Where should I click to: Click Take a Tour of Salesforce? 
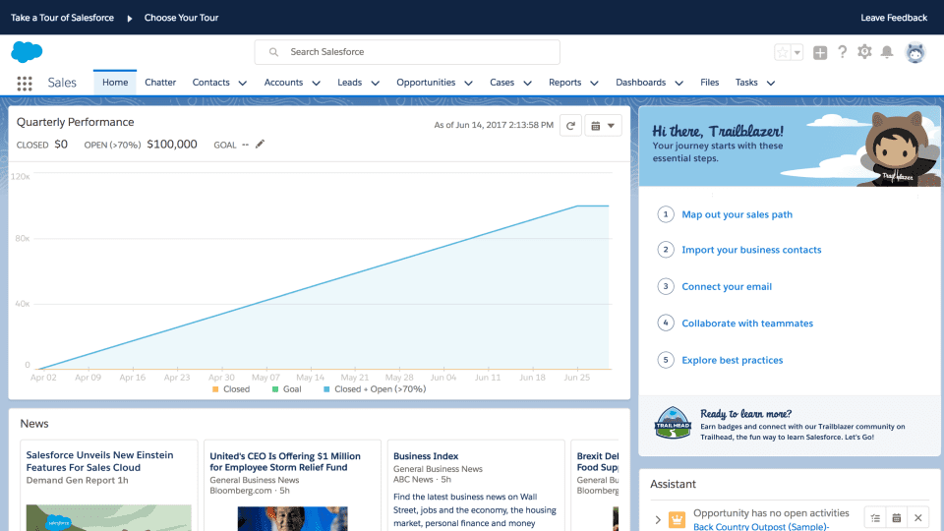click(x=62, y=18)
